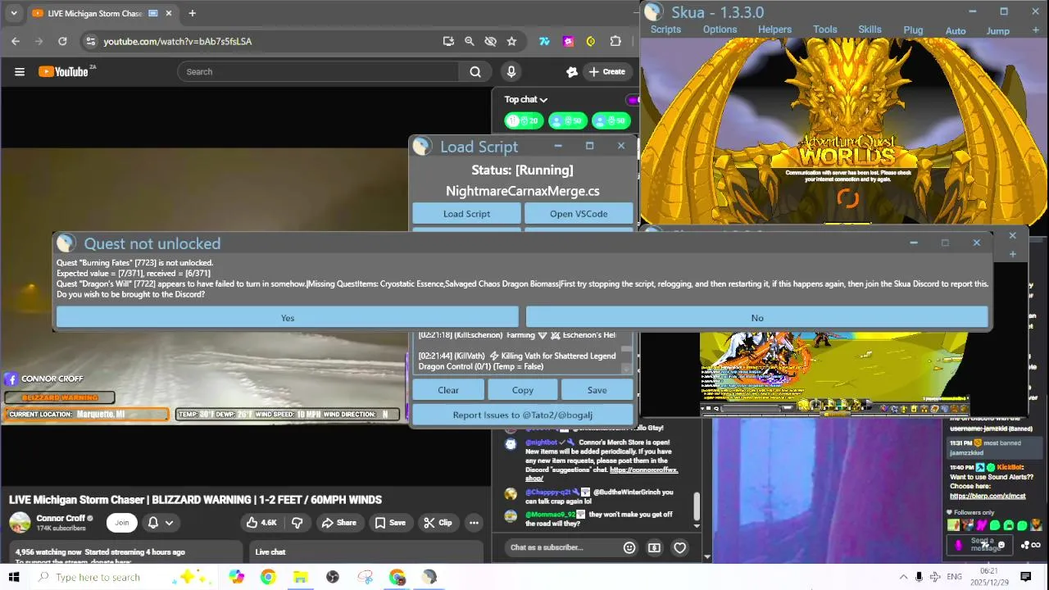
Task: Open VSCode from Load Script window
Action: click(x=579, y=214)
